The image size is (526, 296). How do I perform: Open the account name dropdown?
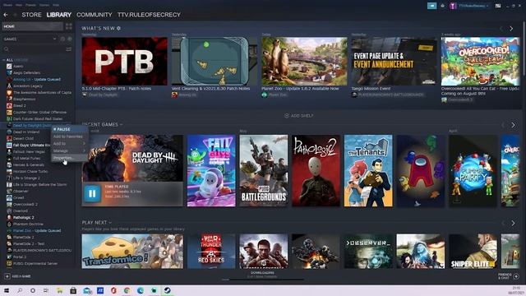(x=473, y=6)
